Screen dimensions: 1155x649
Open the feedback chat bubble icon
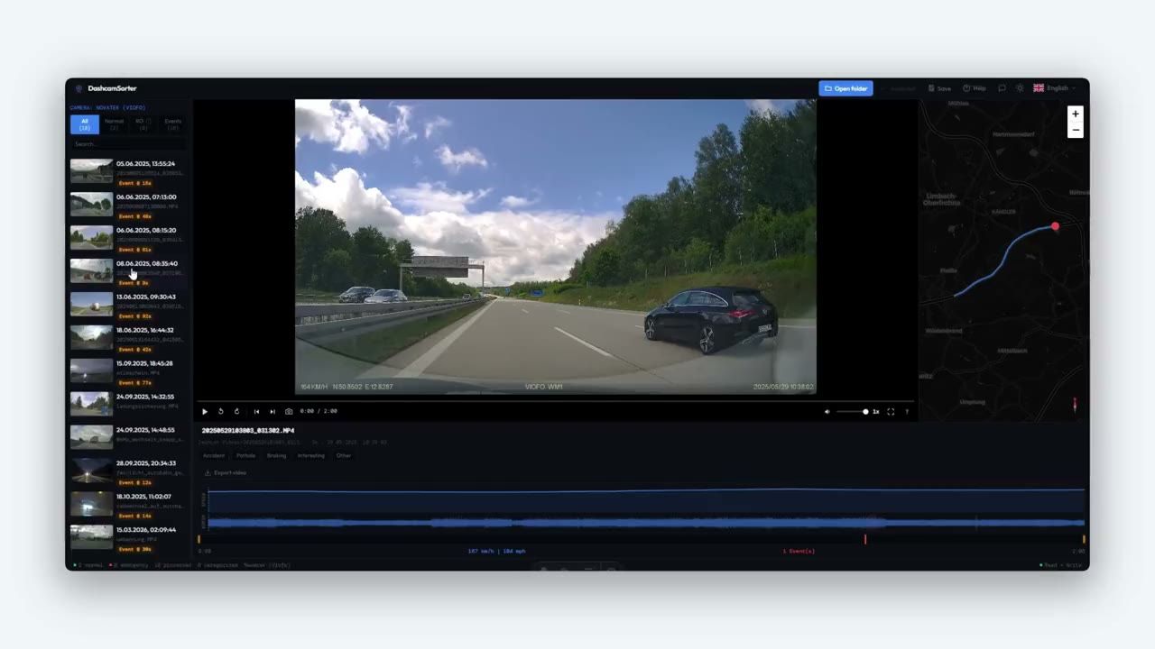(1002, 88)
